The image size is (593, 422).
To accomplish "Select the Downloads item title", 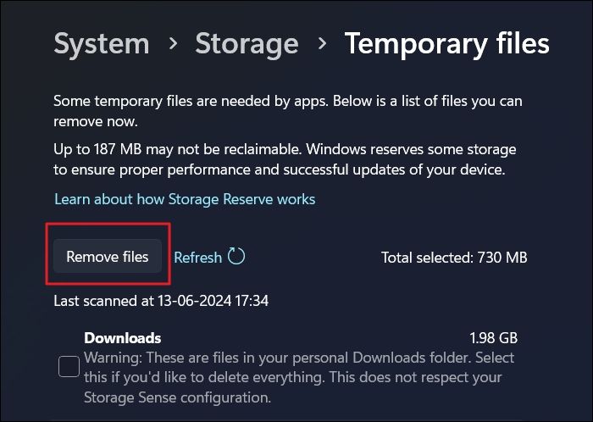I will click(122, 338).
